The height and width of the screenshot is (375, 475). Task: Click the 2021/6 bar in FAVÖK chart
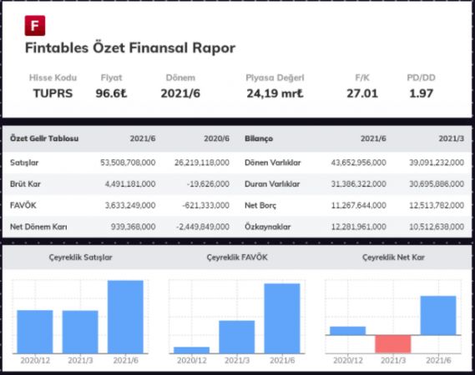[x=282, y=318]
